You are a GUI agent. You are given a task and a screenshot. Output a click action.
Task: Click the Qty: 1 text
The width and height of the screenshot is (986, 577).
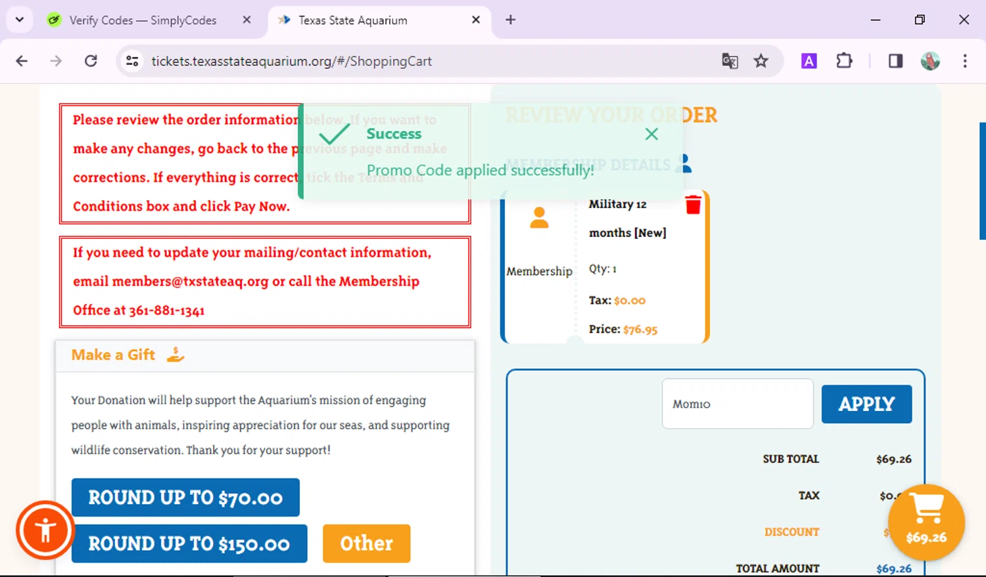coord(603,268)
